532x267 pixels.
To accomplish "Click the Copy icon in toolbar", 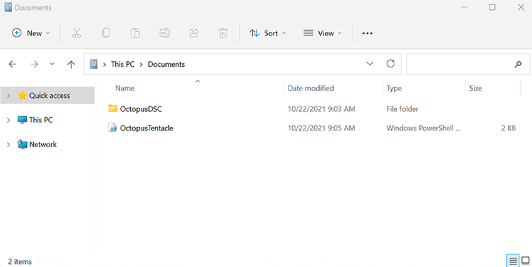I will [106, 33].
